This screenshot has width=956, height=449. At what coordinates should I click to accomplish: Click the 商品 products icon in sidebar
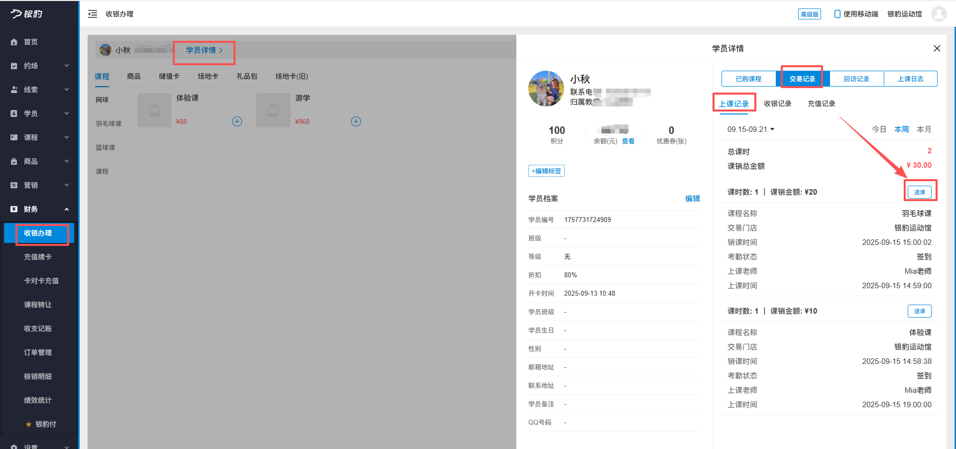tap(15, 161)
